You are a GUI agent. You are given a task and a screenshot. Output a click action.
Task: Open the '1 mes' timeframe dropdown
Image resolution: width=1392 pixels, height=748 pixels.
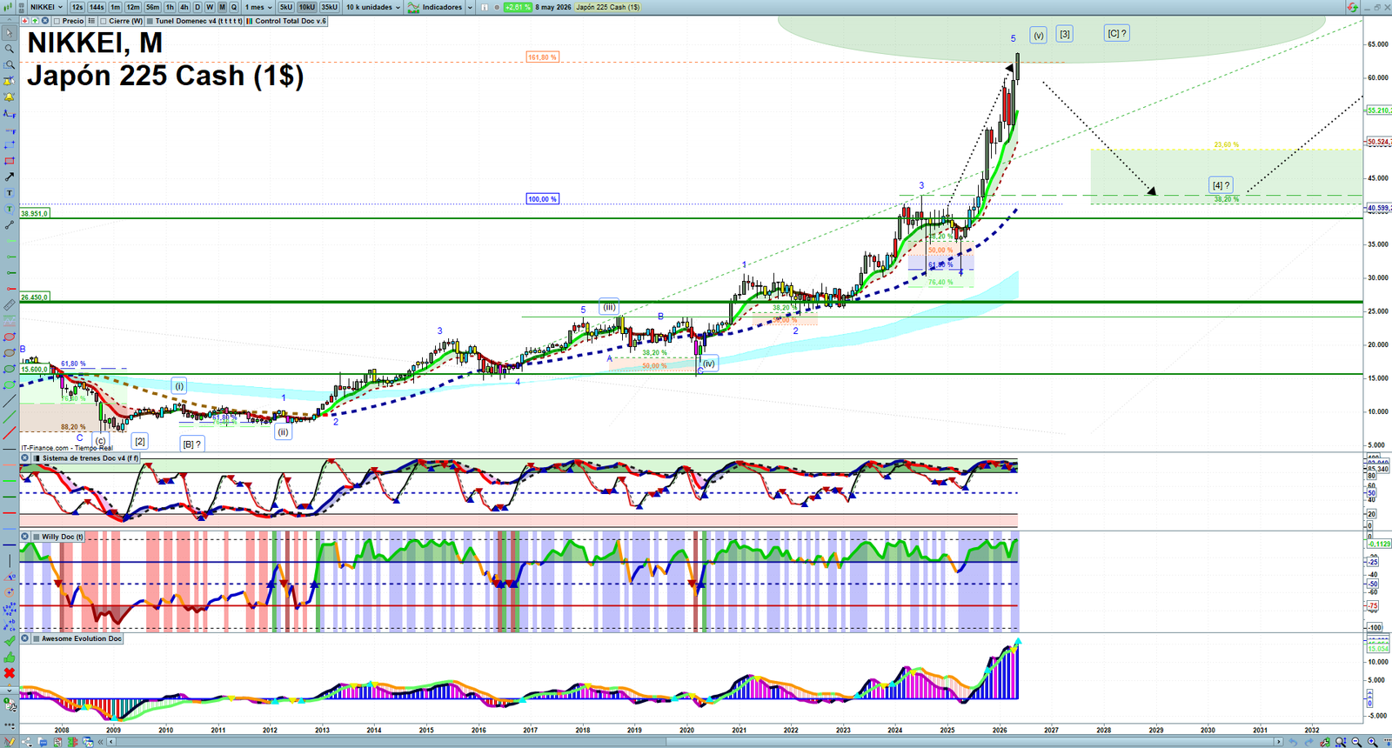pos(258,7)
